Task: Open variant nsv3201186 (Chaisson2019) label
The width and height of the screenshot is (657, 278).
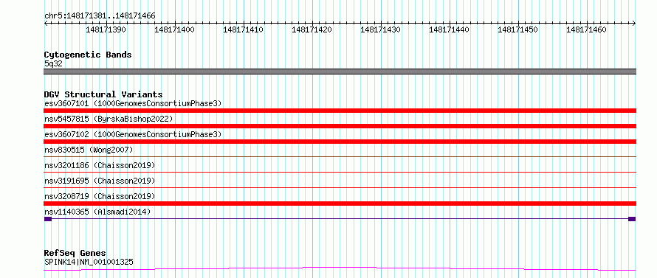Action: 100,165
